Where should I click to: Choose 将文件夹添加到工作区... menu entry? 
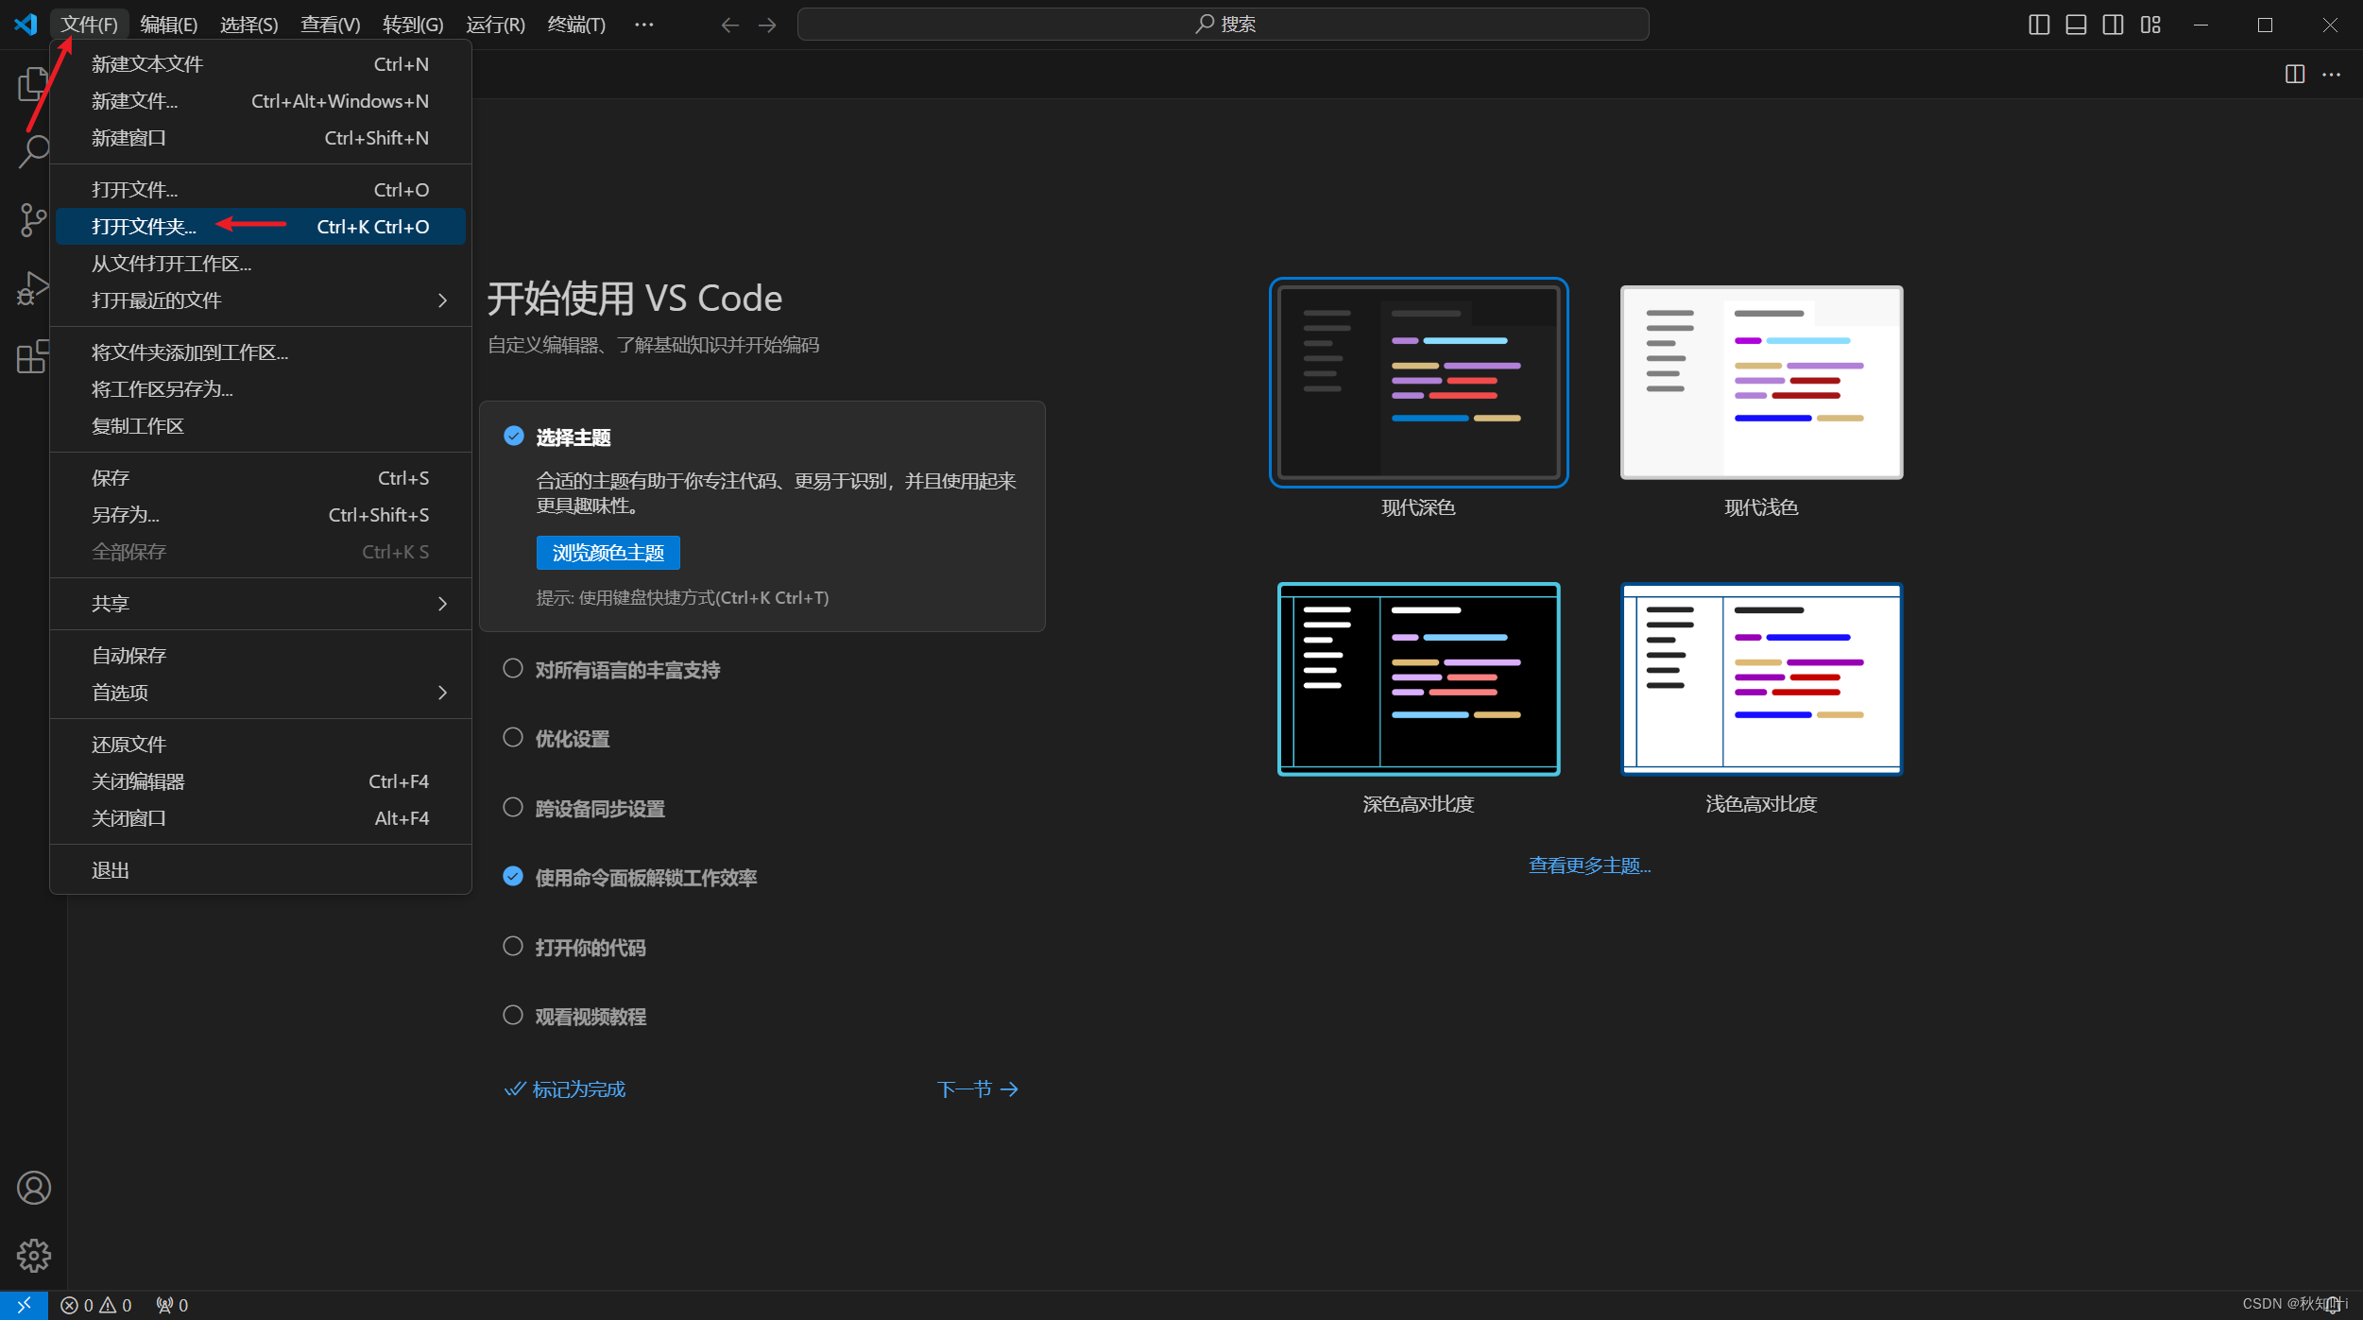click(260, 352)
